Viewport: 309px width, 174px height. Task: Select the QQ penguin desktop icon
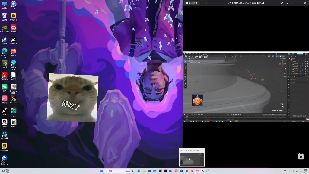tap(5, 122)
